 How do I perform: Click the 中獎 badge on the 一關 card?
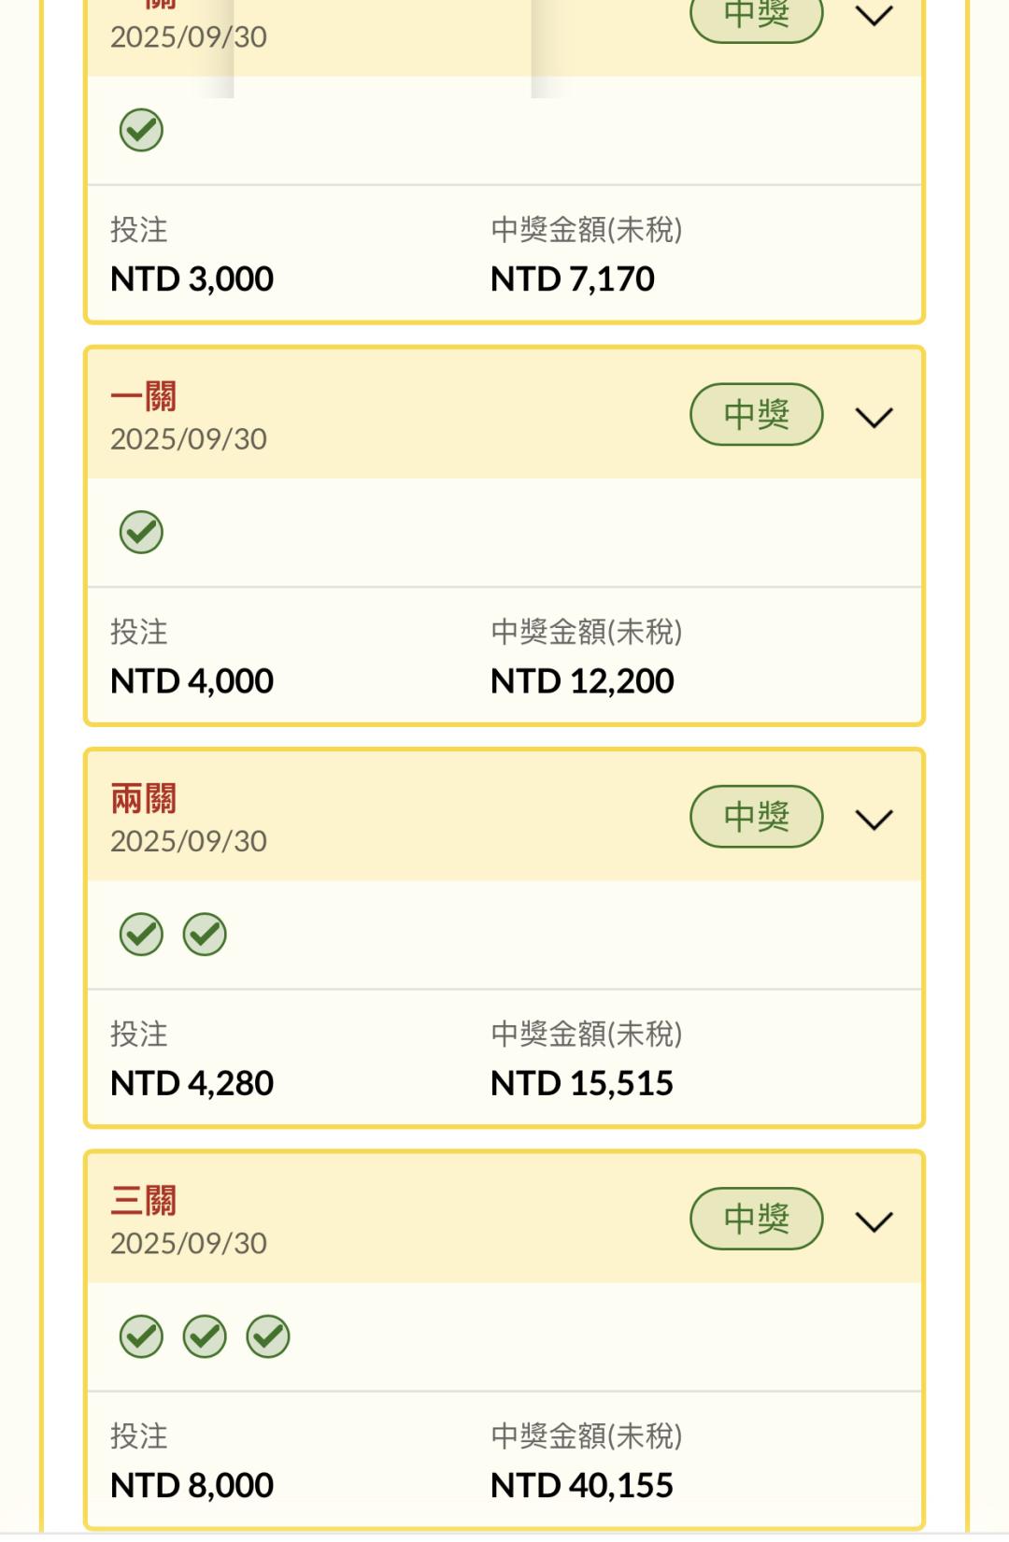pyautogui.click(x=757, y=414)
